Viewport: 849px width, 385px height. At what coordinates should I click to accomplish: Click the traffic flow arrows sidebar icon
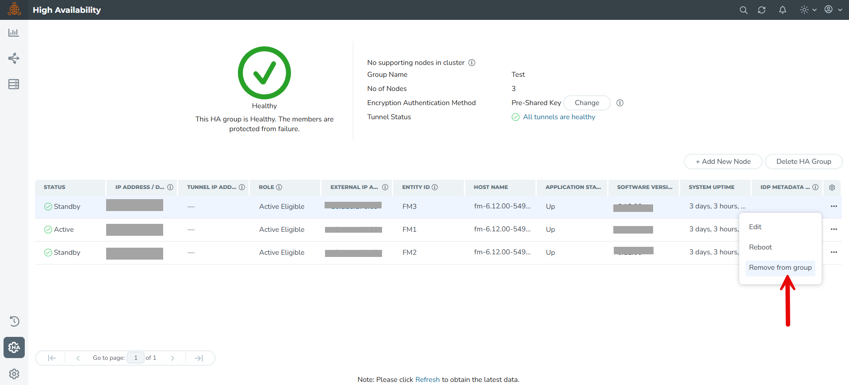14,58
